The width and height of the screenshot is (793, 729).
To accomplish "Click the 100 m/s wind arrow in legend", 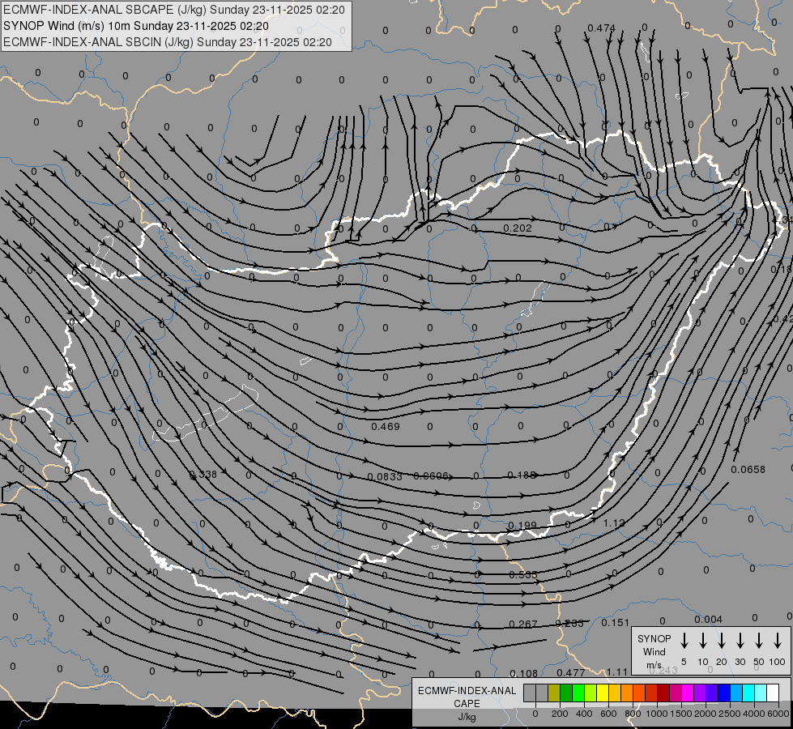I will 778,641.
